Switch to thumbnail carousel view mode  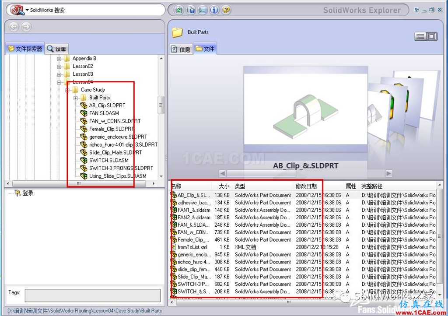[x=432, y=36]
